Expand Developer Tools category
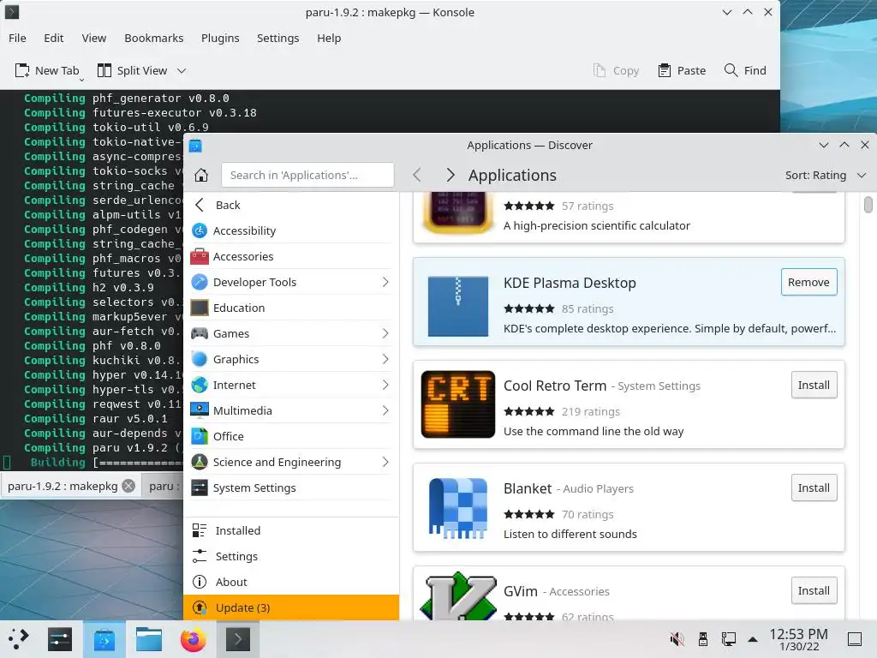Screen dimensions: 877x658 [385, 282]
